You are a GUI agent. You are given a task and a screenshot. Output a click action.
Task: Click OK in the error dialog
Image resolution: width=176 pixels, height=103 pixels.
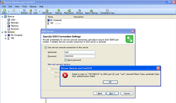click(x=110, y=82)
